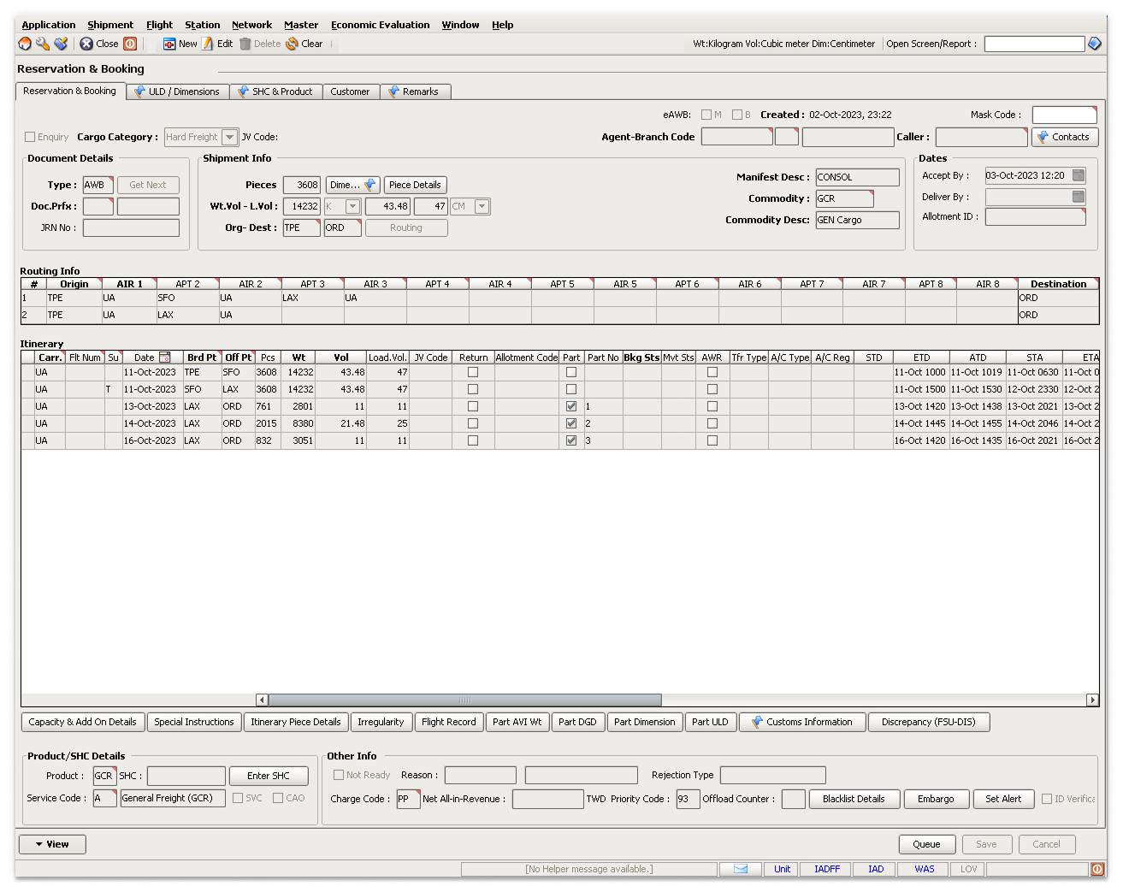This screenshot has width=1123, height=892.
Task: Click the Allotment ID input field
Action: [1035, 217]
